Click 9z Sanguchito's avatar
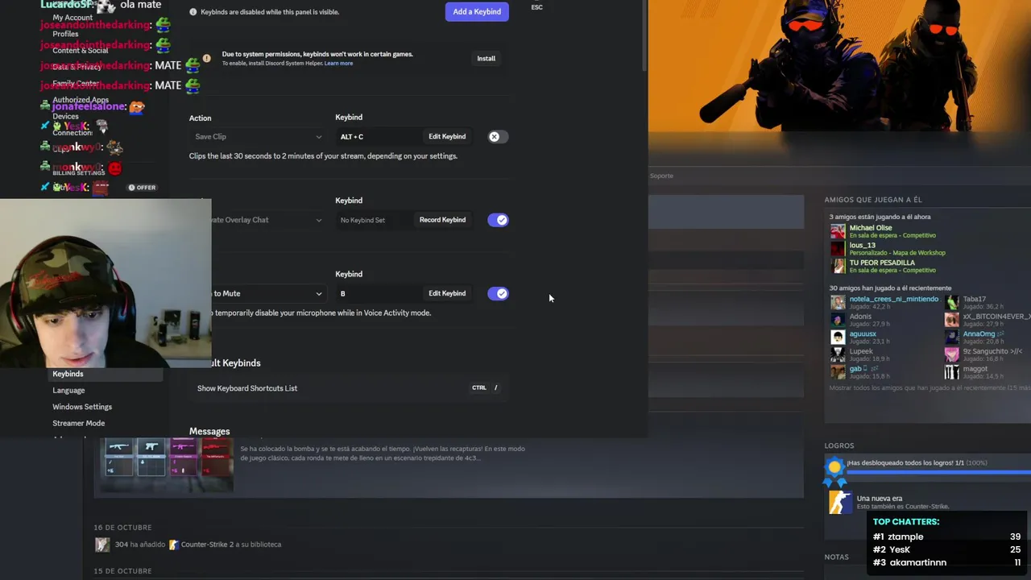This screenshot has width=1031, height=580. click(952, 354)
